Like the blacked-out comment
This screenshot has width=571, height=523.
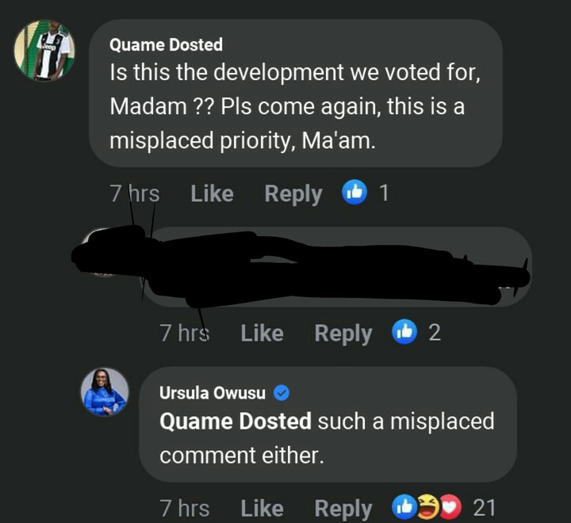tap(262, 333)
